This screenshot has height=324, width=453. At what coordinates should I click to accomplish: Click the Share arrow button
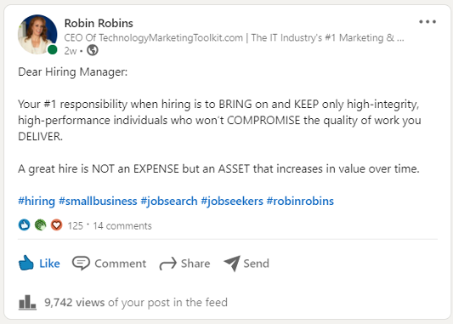click(x=184, y=264)
